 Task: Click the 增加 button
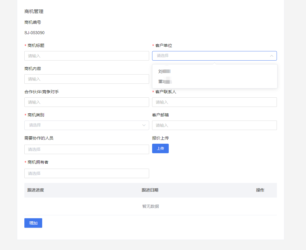coord(33,223)
